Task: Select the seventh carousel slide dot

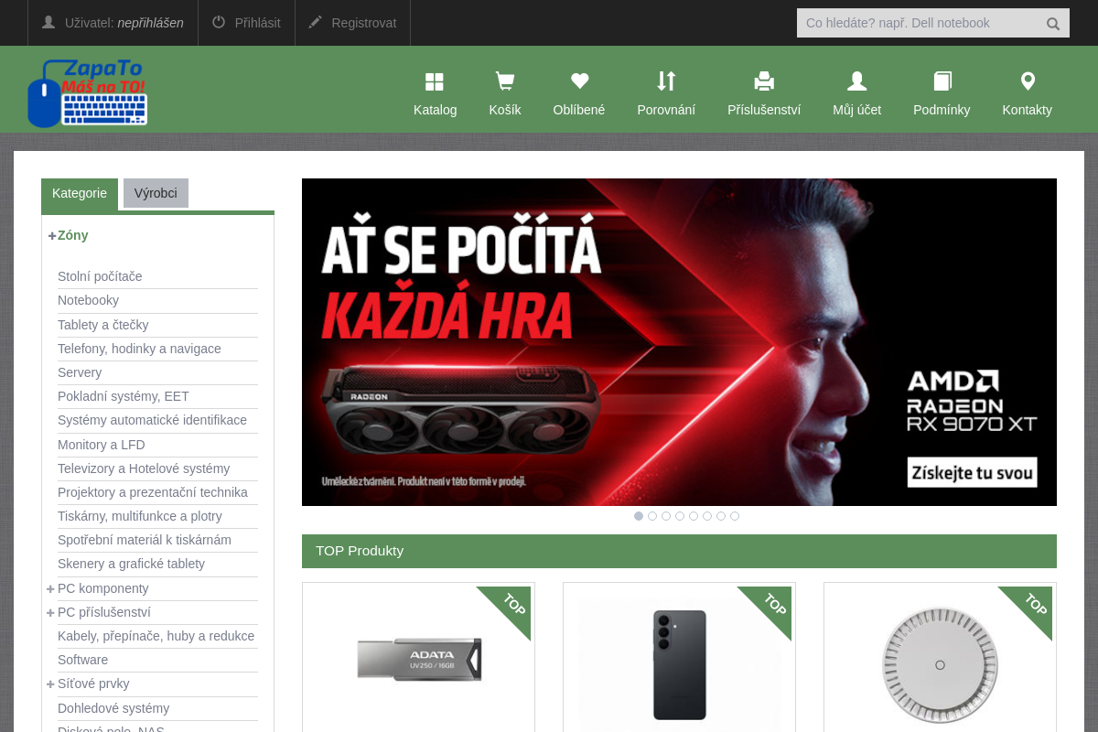Action: (x=721, y=516)
